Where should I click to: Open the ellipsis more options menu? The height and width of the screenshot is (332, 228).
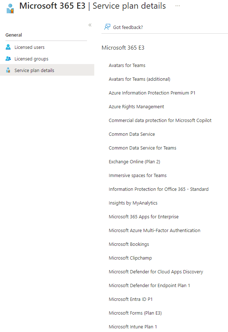coord(178,6)
